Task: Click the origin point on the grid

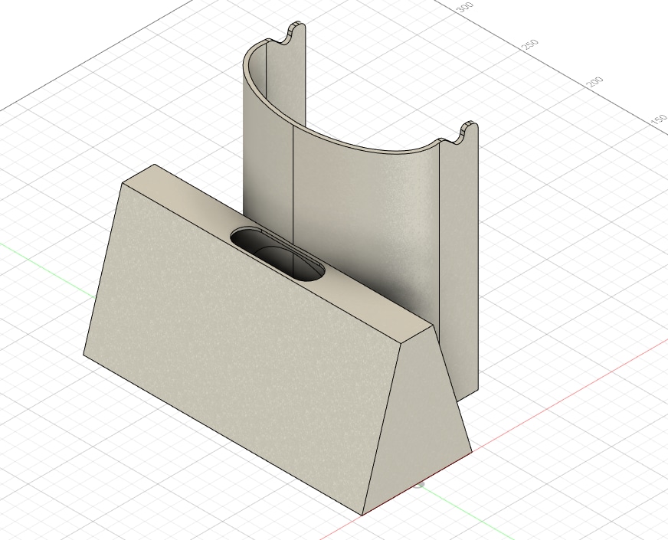Action: pyautogui.click(x=419, y=484)
